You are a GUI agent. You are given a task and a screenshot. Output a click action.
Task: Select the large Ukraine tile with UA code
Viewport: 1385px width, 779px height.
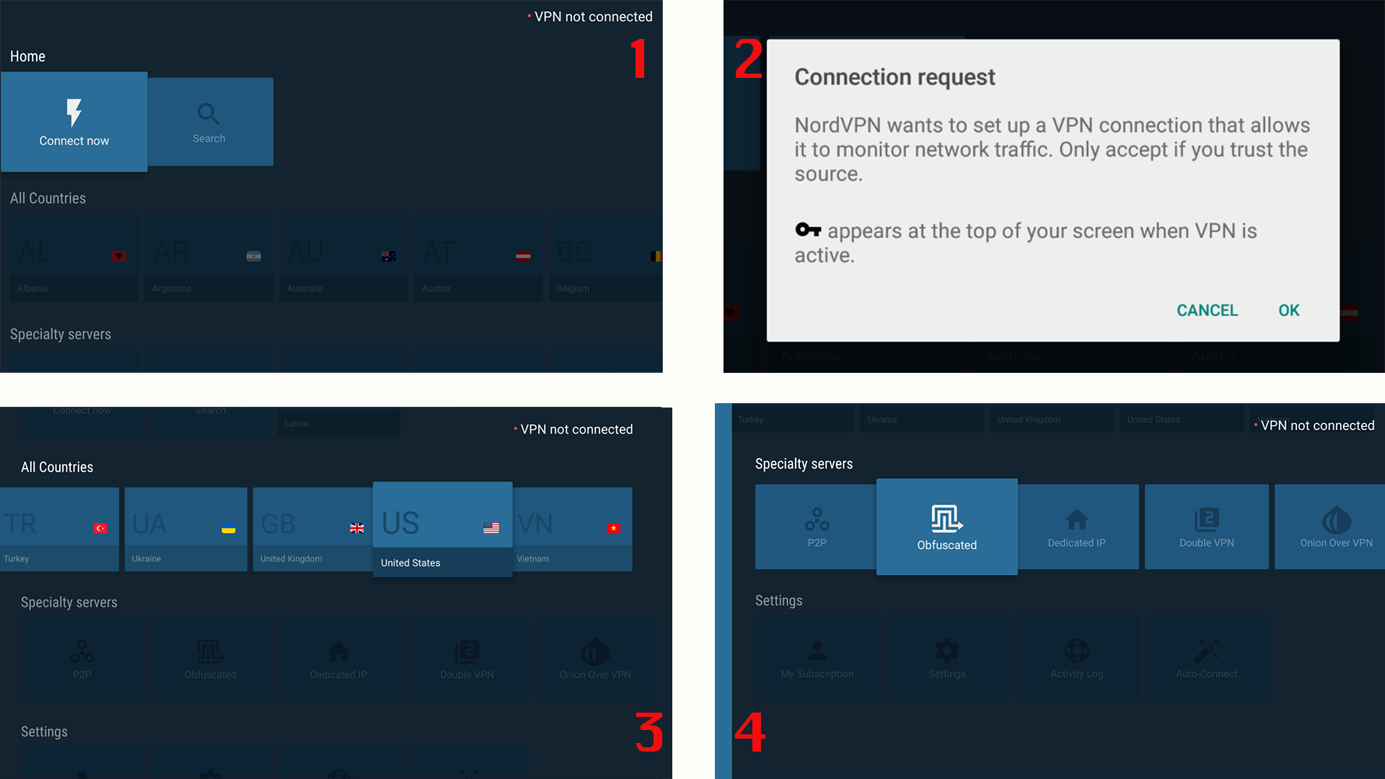(186, 529)
